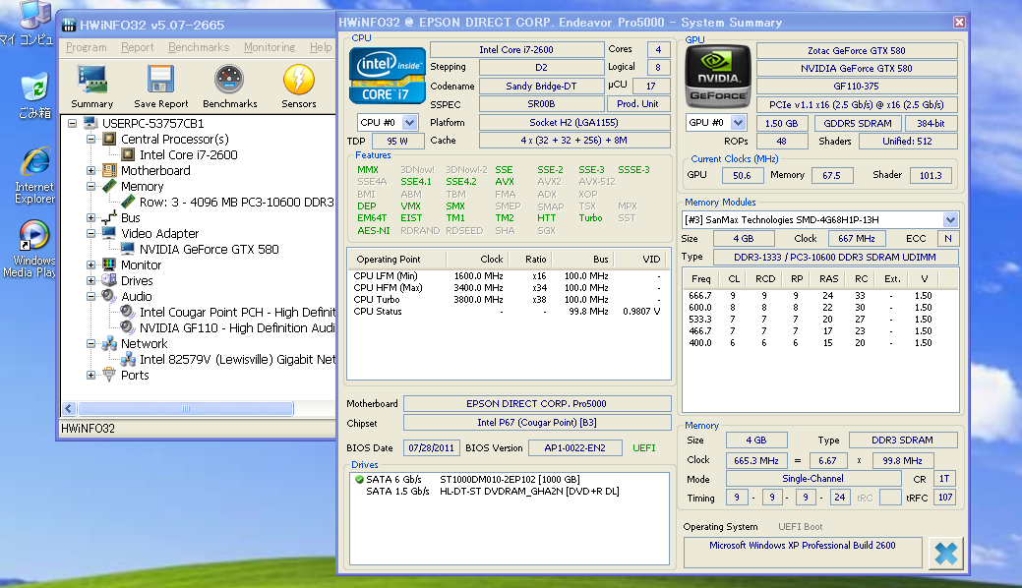Viewport: 1022px width, 588px height.
Task: Open the Report menu
Action: coord(138,47)
